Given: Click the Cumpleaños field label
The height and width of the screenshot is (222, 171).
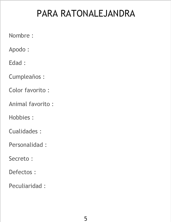Looking at the screenshot, I should (x=27, y=77).
